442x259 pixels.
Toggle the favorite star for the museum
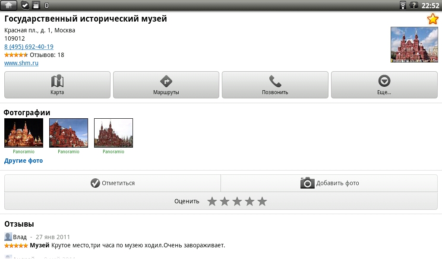click(x=433, y=19)
